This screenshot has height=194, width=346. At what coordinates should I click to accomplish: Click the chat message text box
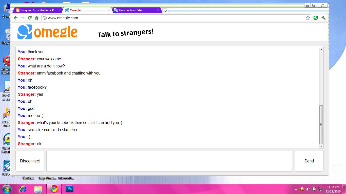(169, 161)
